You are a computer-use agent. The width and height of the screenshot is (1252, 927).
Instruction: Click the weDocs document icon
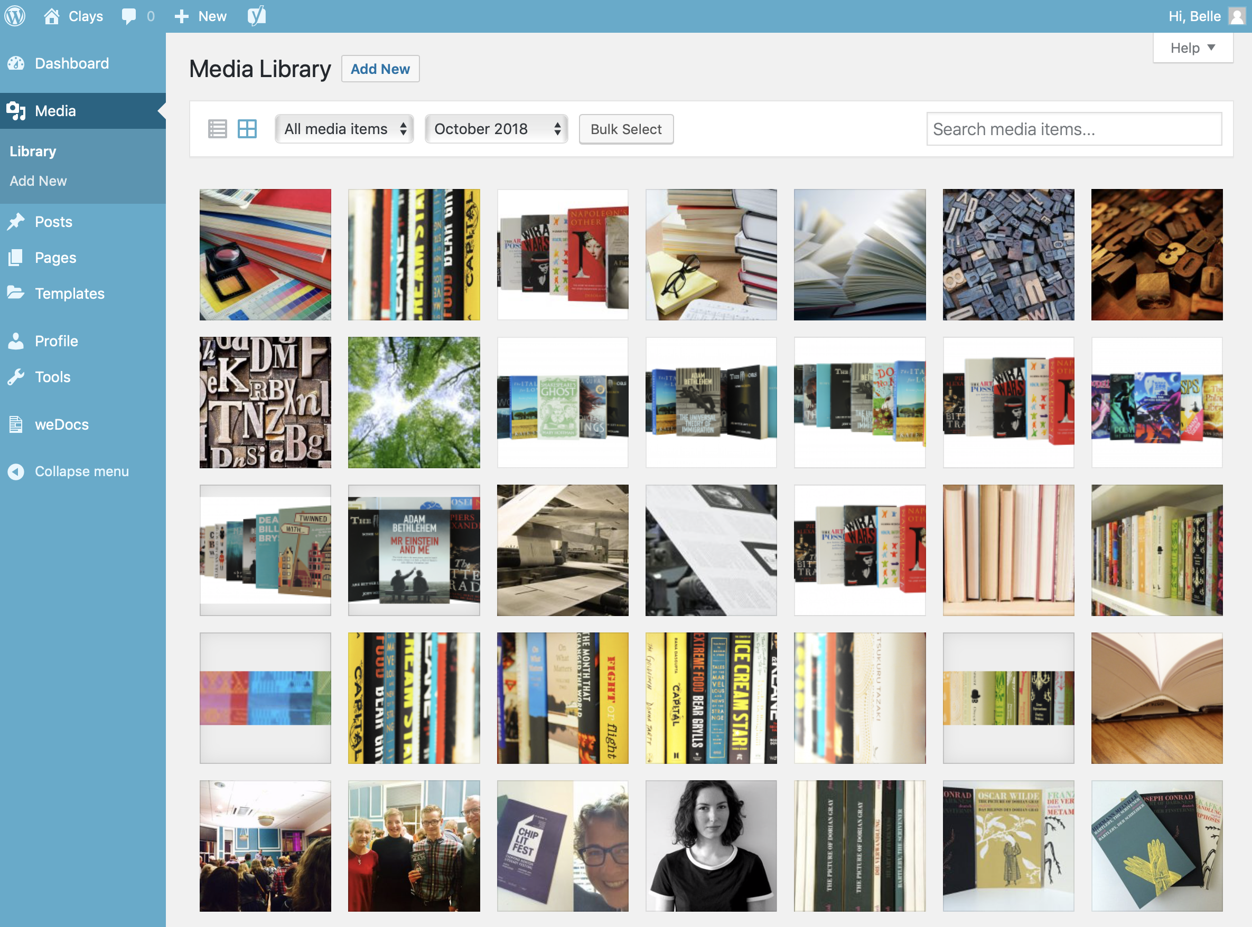click(16, 424)
